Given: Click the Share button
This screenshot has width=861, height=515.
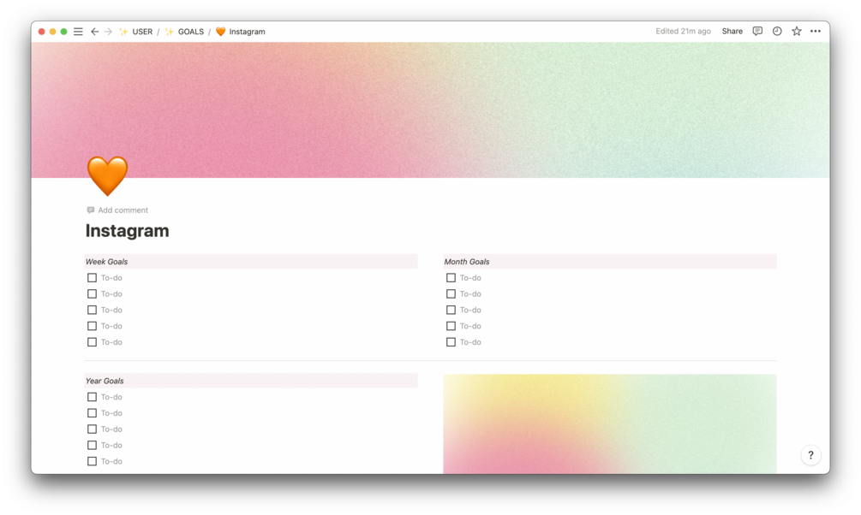Looking at the screenshot, I should tap(732, 32).
